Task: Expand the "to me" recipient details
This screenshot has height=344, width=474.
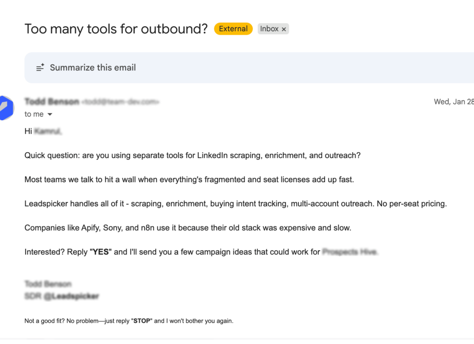Action: tap(32, 114)
